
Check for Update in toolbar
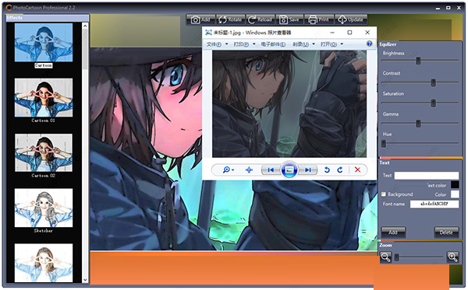[x=351, y=19]
